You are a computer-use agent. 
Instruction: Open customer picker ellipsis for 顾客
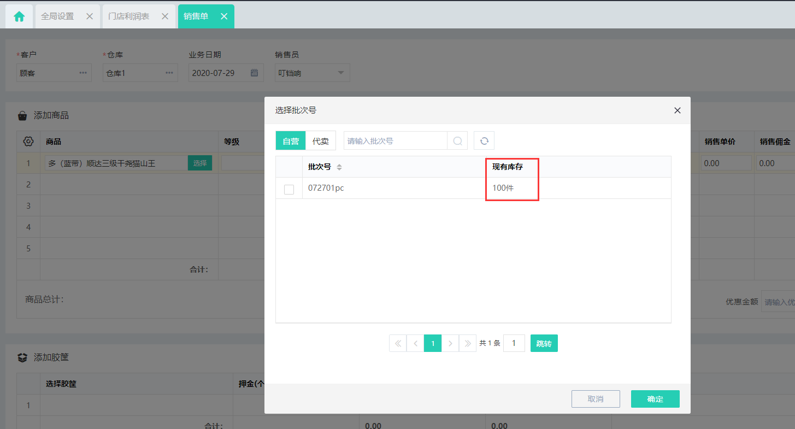click(x=83, y=73)
